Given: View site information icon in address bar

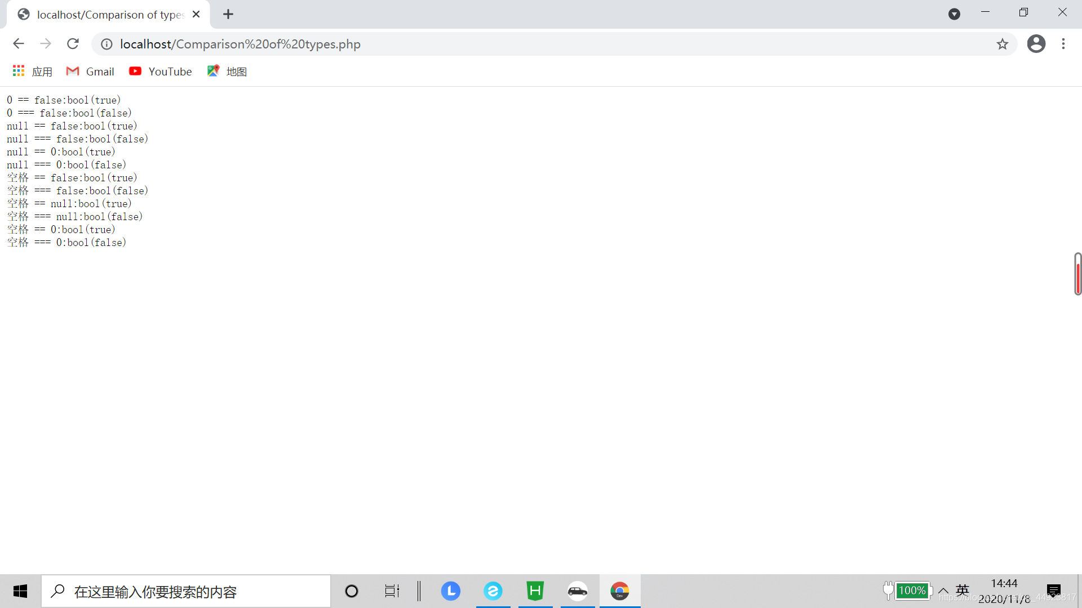Looking at the screenshot, I should coord(107,44).
